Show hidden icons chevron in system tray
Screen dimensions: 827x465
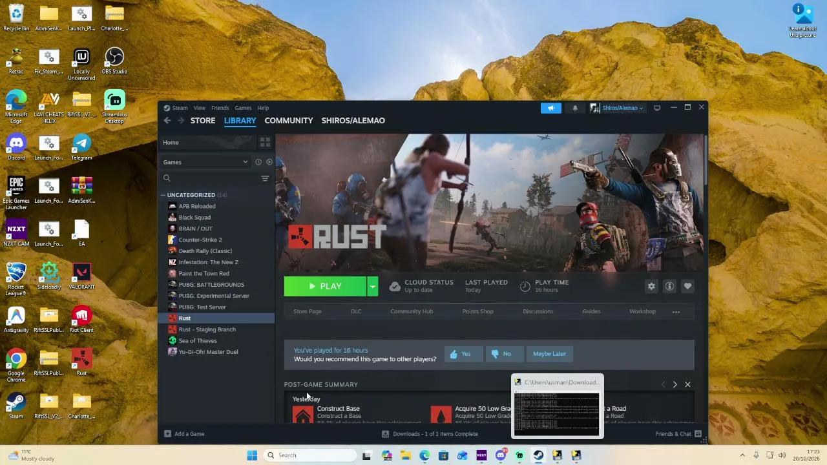742,455
